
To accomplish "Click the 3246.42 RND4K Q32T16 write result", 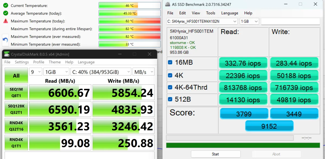I will [123, 126].
